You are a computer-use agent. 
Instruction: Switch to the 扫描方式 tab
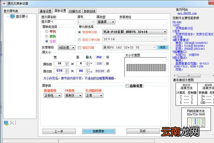coord(75,11)
